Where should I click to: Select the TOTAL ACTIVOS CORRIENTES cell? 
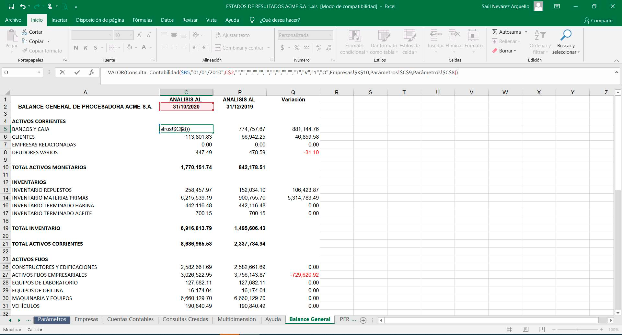(x=85, y=244)
